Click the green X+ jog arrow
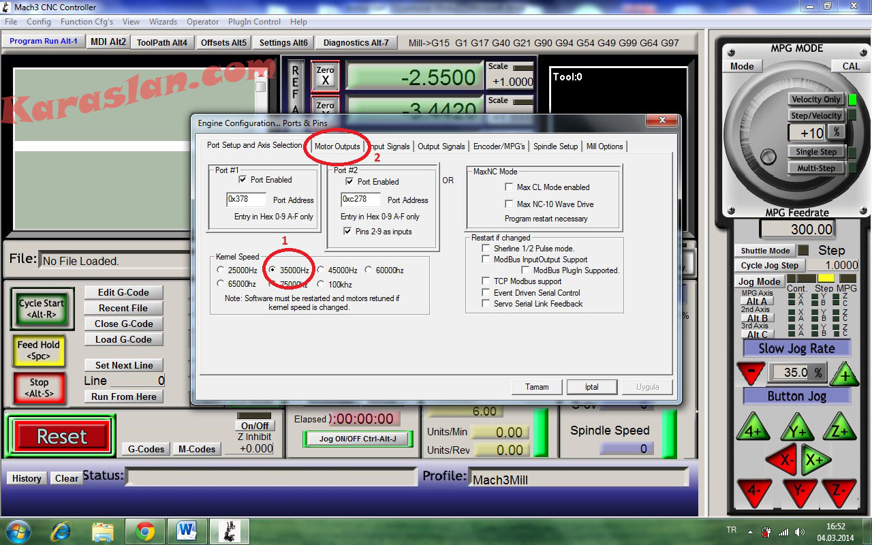The image size is (872, 545). point(815,460)
